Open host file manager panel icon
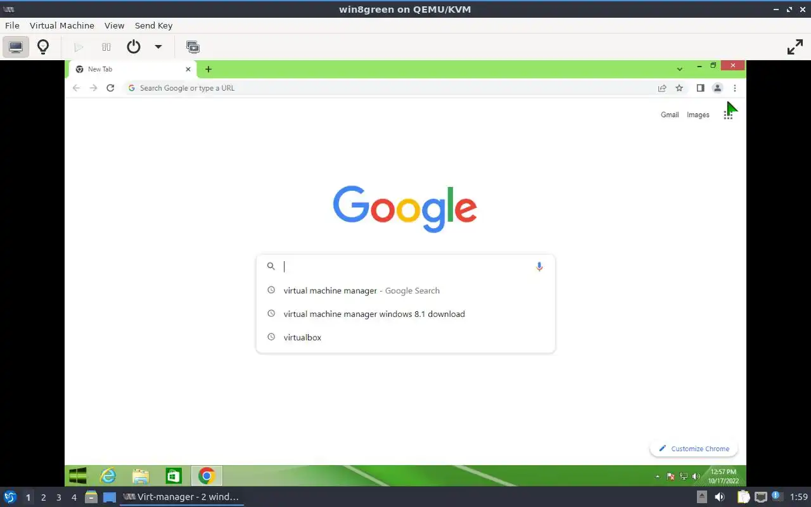 click(91, 497)
